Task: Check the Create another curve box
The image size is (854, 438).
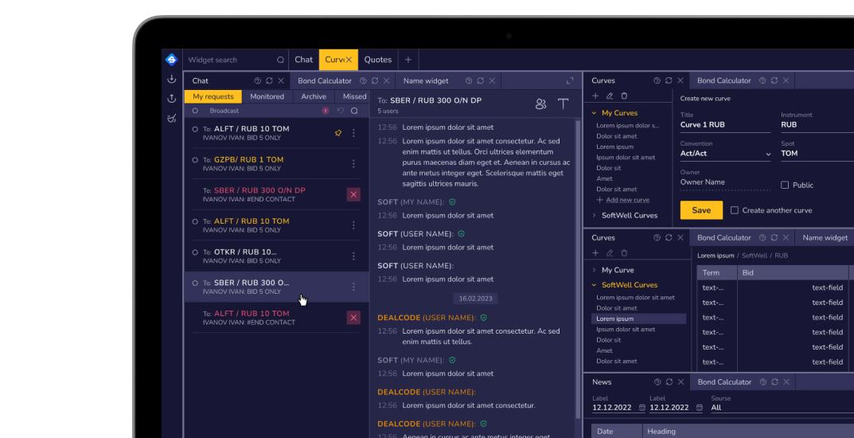Action: [735, 210]
